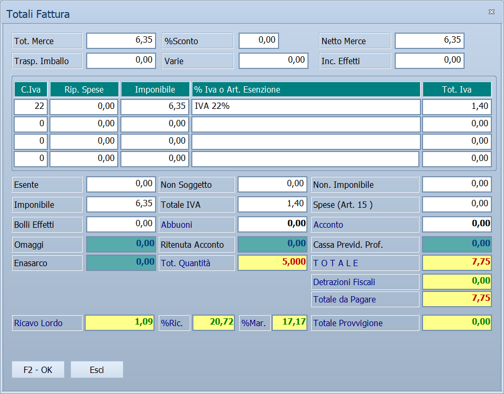
Task: Close the Totali Fattura dialog
Action: pos(491,12)
